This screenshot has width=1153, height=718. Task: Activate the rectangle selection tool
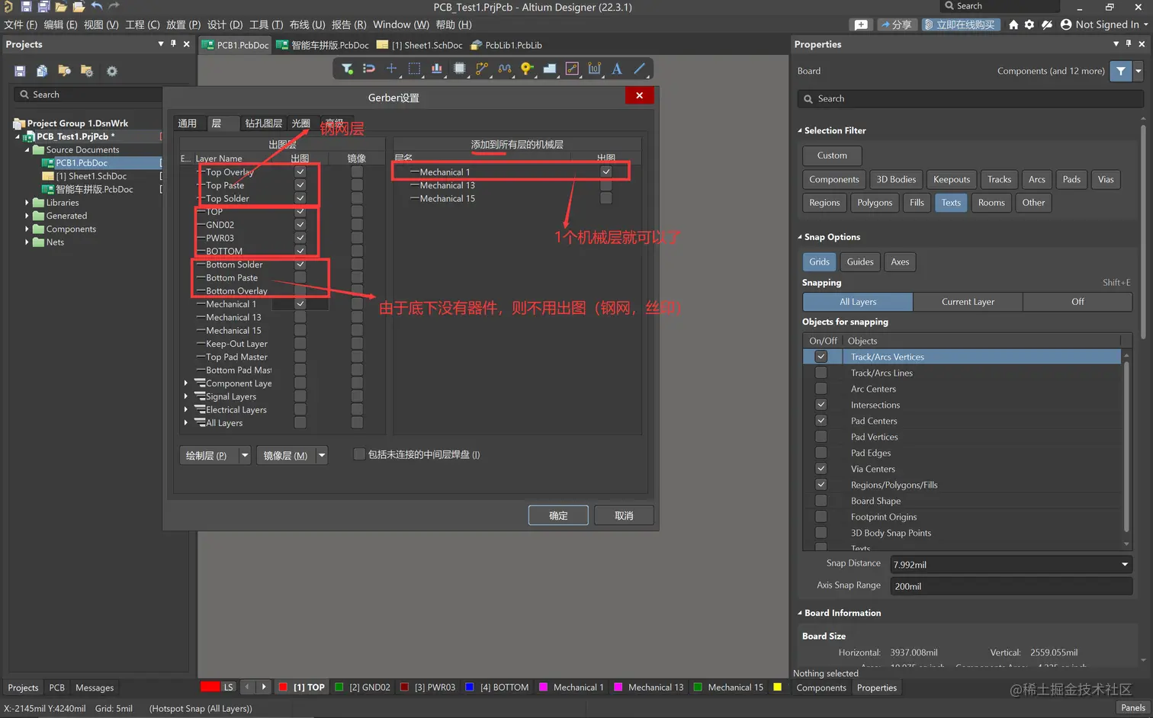tap(414, 69)
